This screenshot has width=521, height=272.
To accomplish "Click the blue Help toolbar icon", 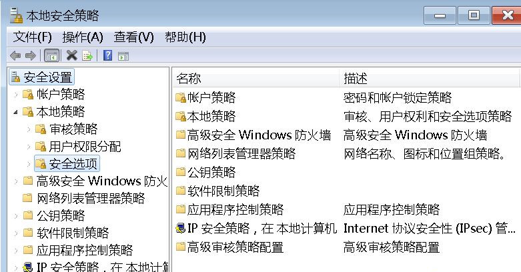I will click(x=107, y=56).
